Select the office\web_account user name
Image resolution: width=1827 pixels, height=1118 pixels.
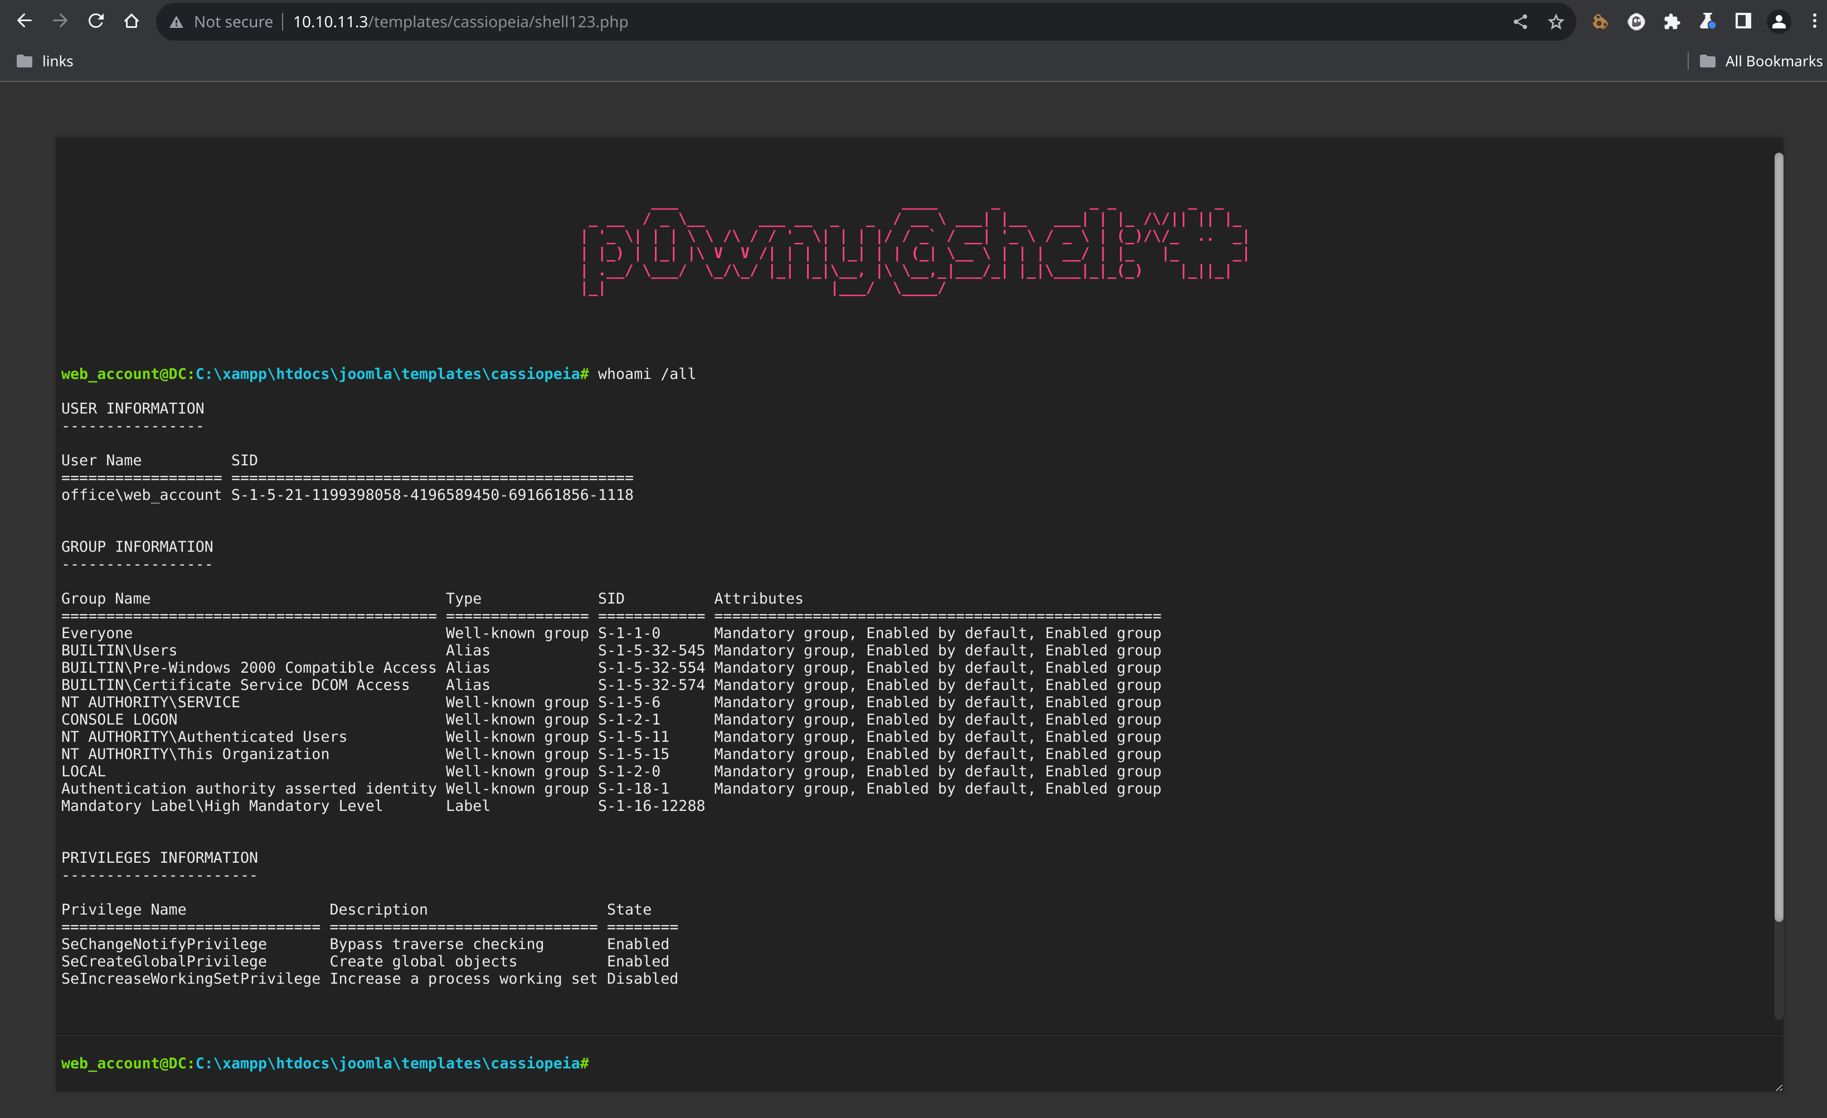[141, 495]
